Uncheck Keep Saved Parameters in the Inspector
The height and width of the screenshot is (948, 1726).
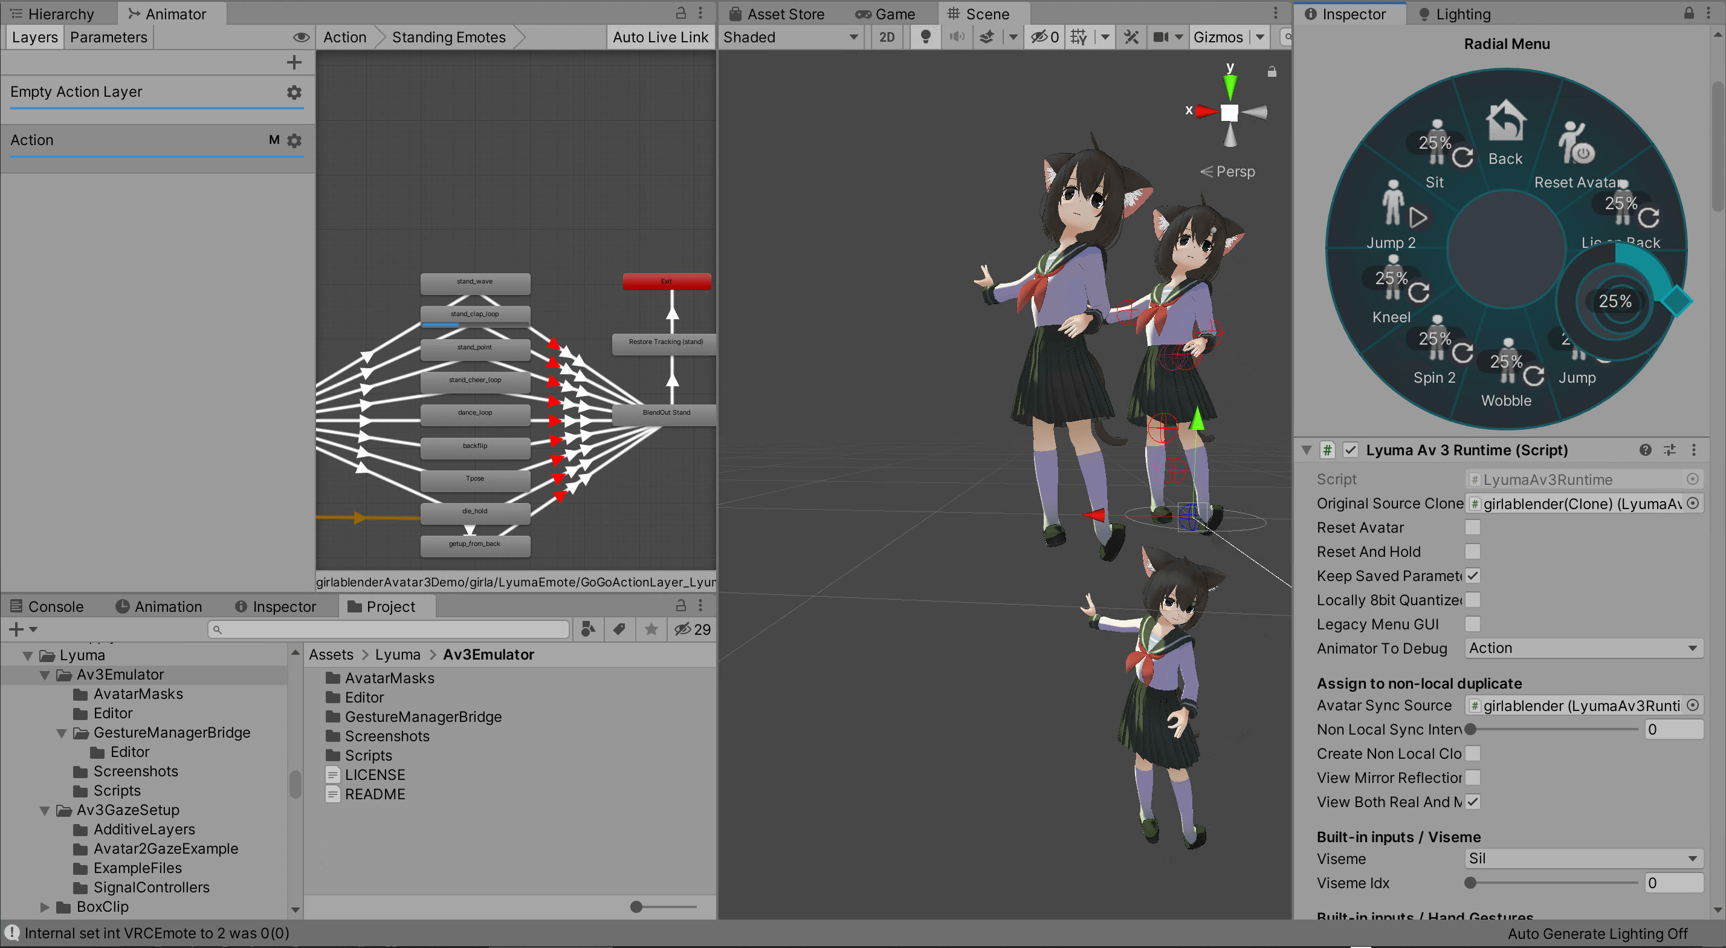pos(1473,575)
